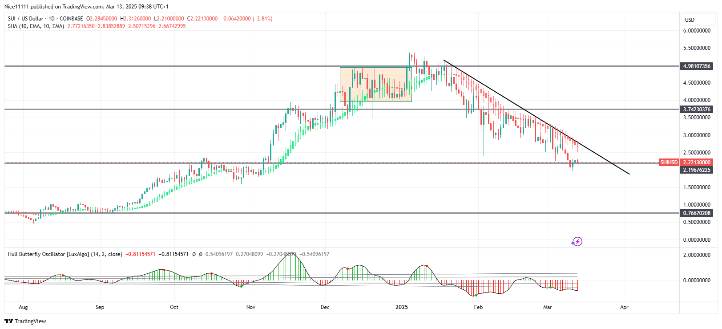Screen dimensions: 722x329
Task: Click the Hull Butterfly Oscillator [LuxAlgo] legend
Action: (65, 254)
